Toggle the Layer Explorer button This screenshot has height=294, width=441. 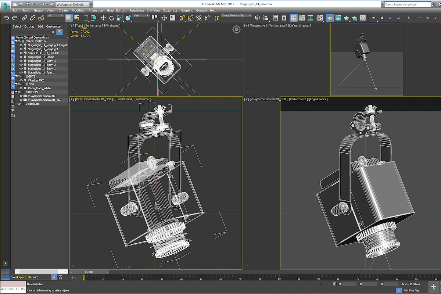(284, 18)
